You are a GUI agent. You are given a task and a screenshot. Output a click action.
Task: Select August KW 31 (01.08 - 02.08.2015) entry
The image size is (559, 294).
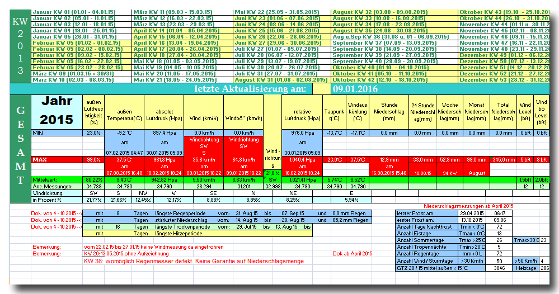(x=281, y=80)
